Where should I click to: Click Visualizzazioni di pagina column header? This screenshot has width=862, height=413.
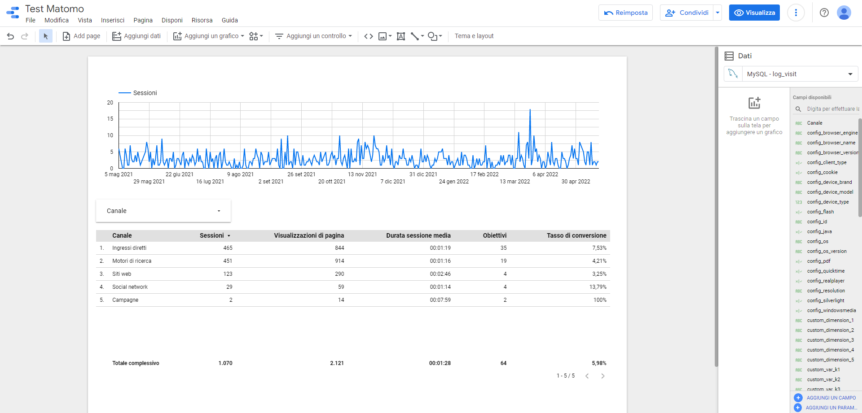(309, 235)
